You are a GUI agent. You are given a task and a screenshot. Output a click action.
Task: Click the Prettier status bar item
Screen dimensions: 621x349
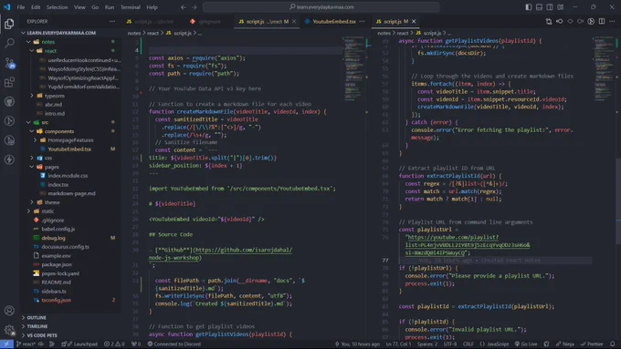(x=591, y=344)
